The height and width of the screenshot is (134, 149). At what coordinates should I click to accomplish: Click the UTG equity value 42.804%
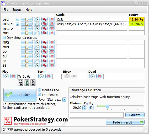pos(137,19)
